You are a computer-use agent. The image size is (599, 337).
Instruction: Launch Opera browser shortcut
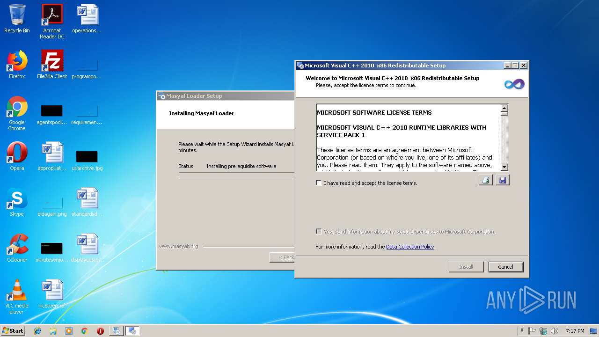(17, 156)
